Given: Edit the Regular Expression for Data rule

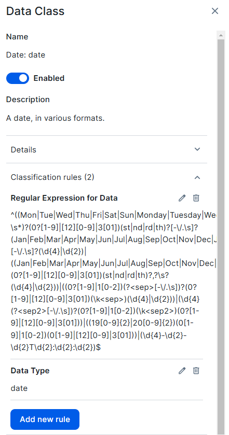Looking at the screenshot, I should click(x=182, y=198).
